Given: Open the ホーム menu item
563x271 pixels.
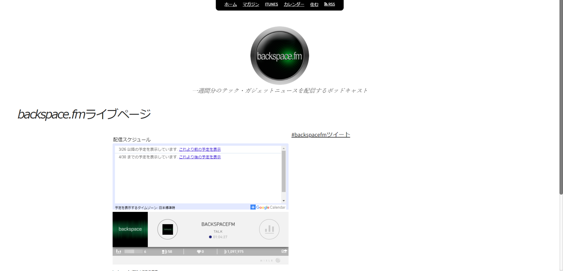Looking at the screenshot, I should [230, 4].
